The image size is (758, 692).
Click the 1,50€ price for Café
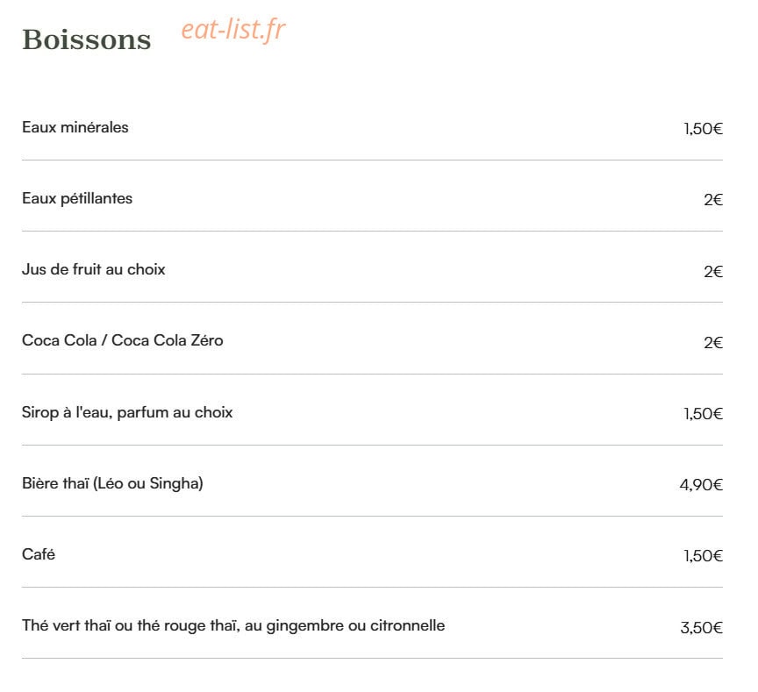[703, 556]
